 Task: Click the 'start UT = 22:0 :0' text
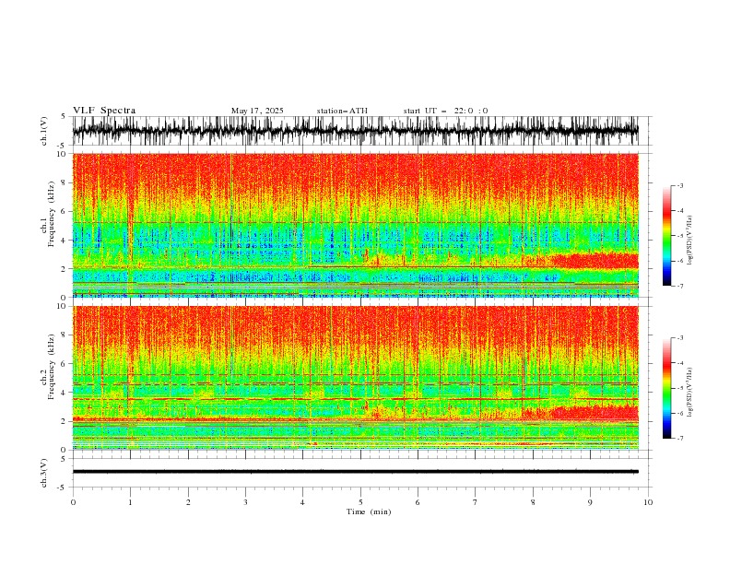[x=445, y=111]
